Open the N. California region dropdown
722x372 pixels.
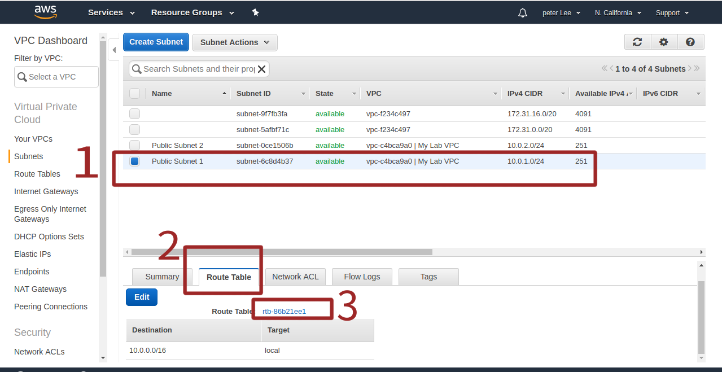618,12
